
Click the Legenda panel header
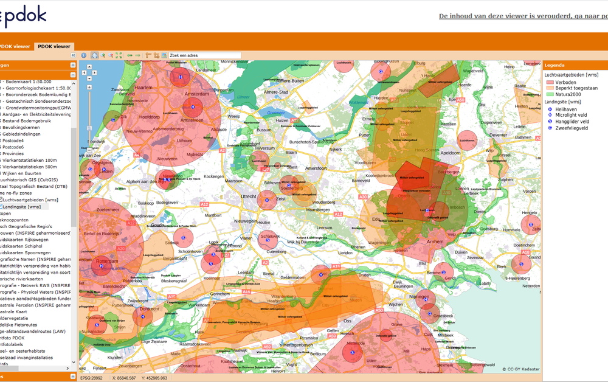[x=575, y=65]
